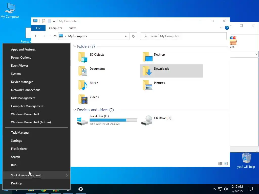Select the Videos folder icon
Screen dimensions: 259x194
83,99
